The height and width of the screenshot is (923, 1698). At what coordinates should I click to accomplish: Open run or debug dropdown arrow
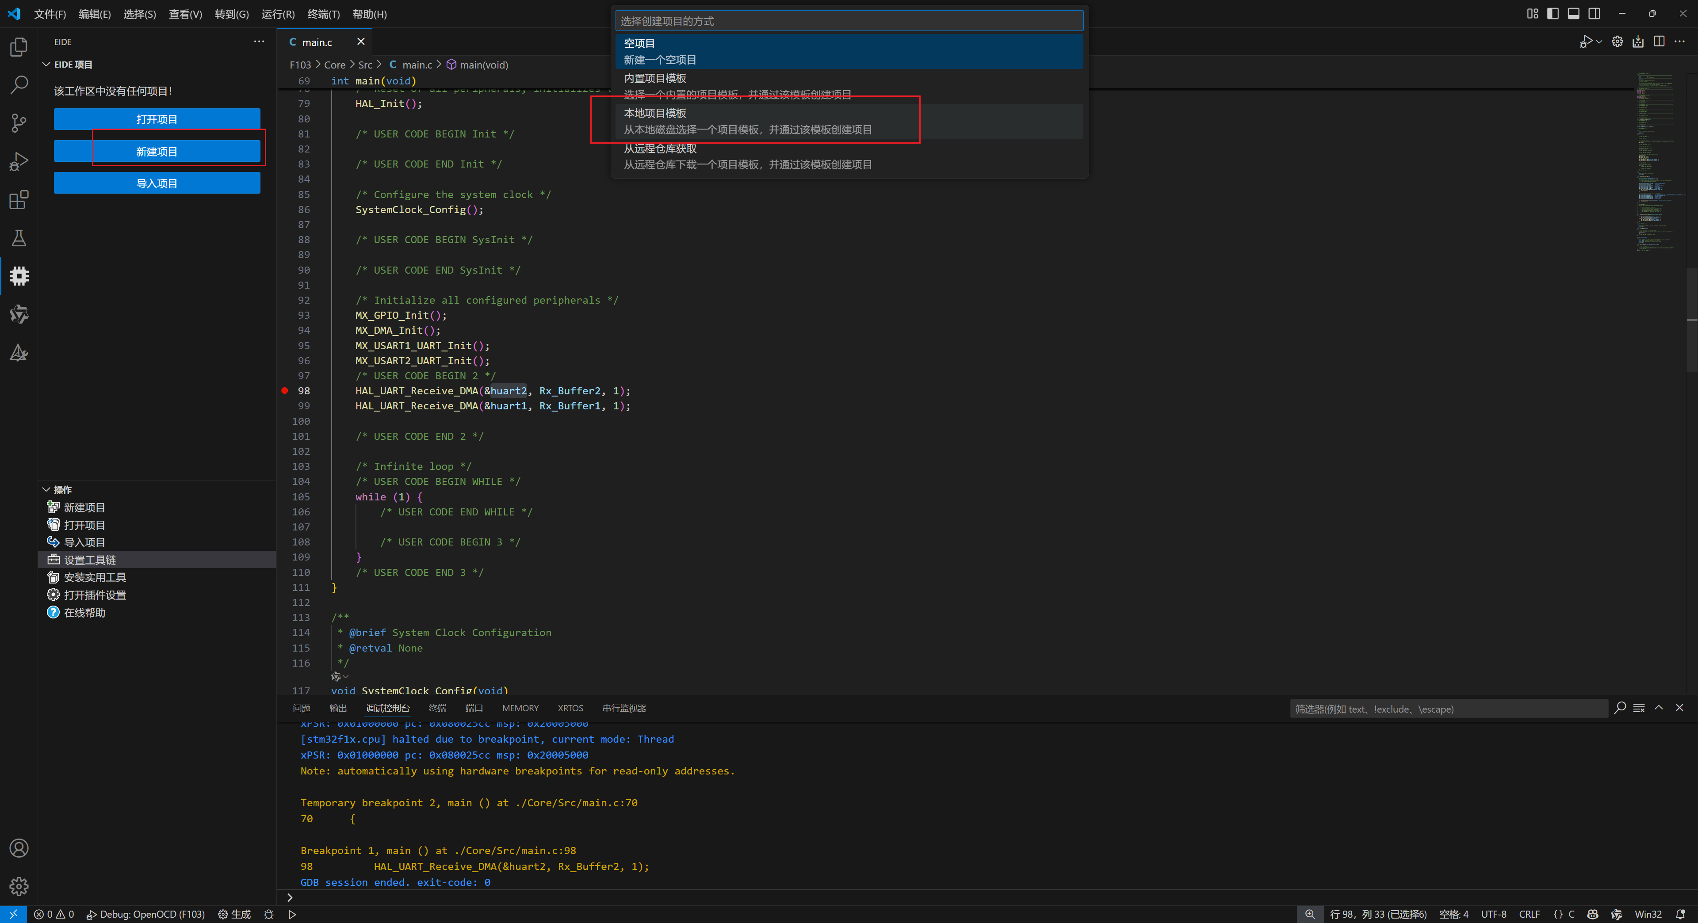(x=1599, y=42)
